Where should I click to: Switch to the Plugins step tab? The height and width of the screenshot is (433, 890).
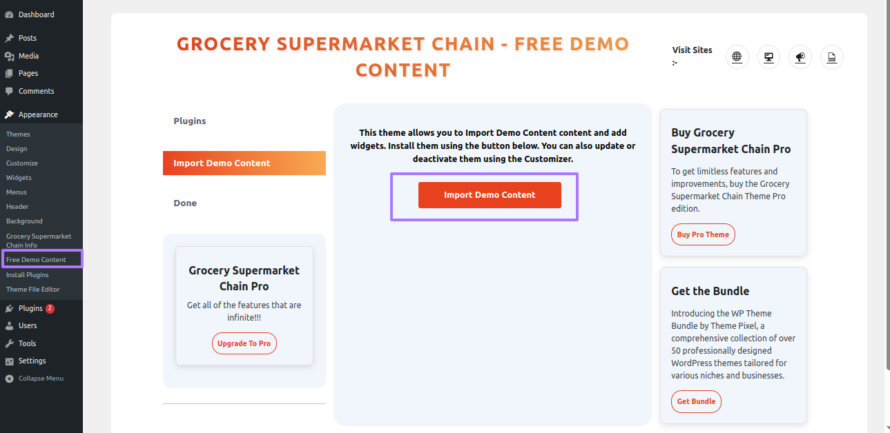[x=190, y=121]
